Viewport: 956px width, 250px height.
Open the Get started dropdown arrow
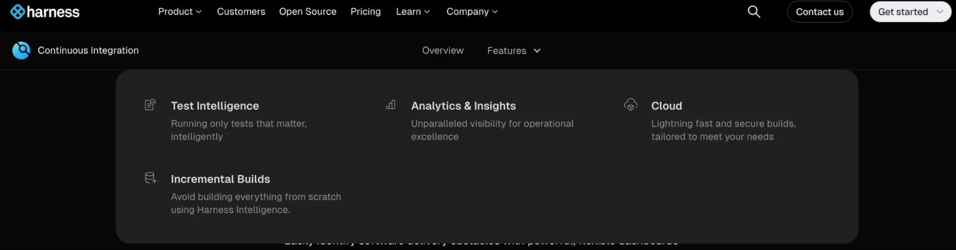940,11
